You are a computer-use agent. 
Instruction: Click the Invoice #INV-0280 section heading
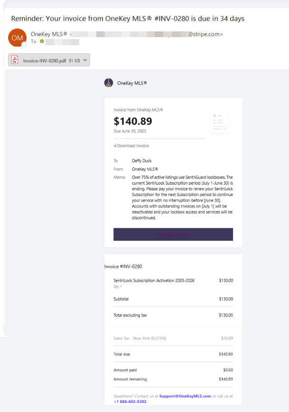pyautogui.click(x=123, y=266)
